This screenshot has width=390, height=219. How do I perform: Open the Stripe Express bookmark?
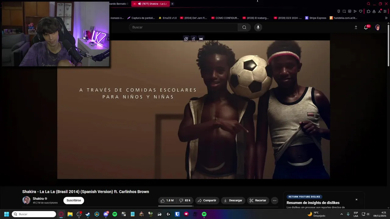[x=316, y=18]
